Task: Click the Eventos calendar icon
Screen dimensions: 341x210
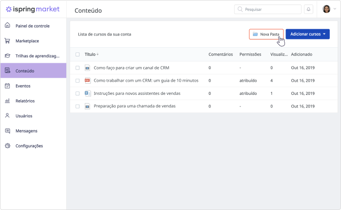Action: pyautogui.click(x=7, y=86)
